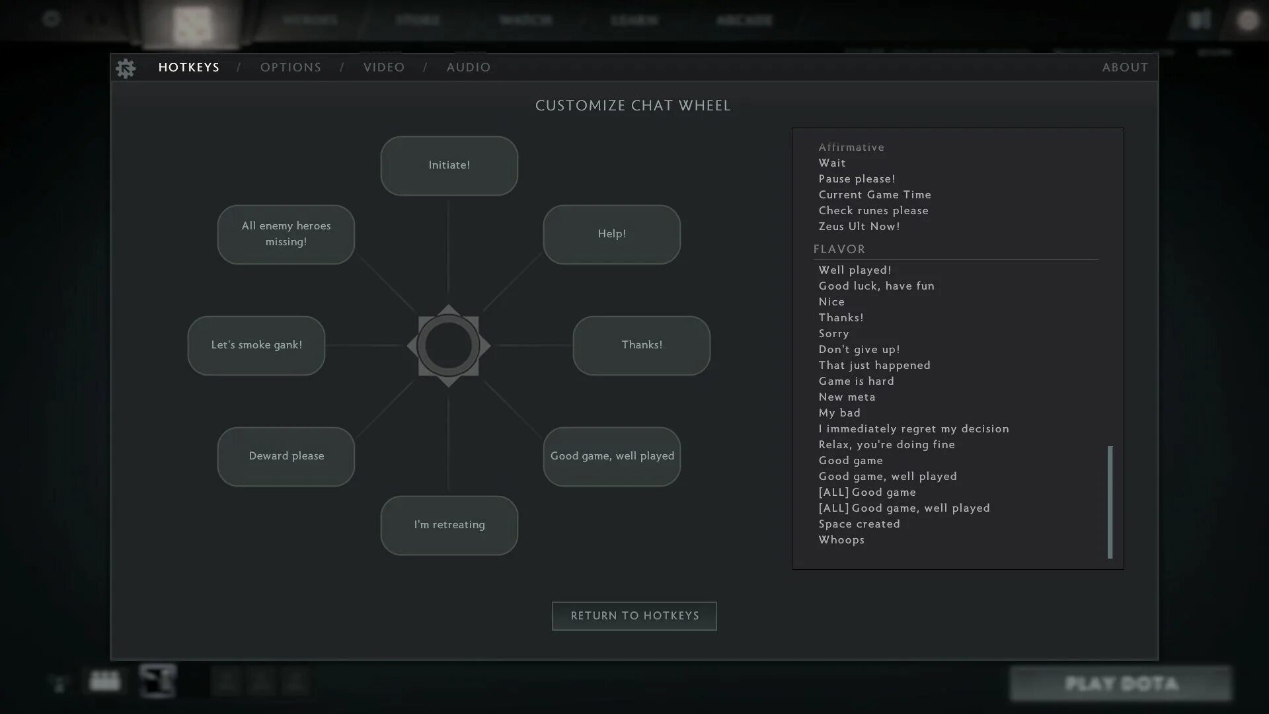
Task: Click the settings gear icon
Action: pos(126,68)
